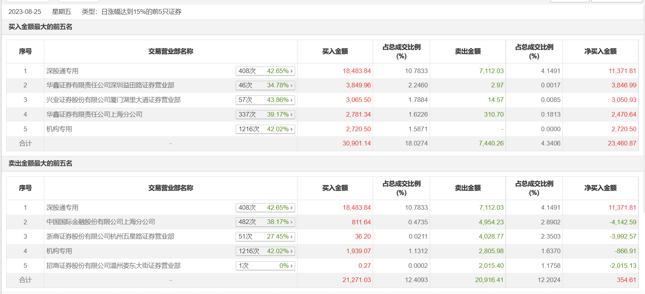Open 招商证券温州娄东大街证券营业部 link
The height and width of the screenshot is (294, 645).
click(113, 266)
